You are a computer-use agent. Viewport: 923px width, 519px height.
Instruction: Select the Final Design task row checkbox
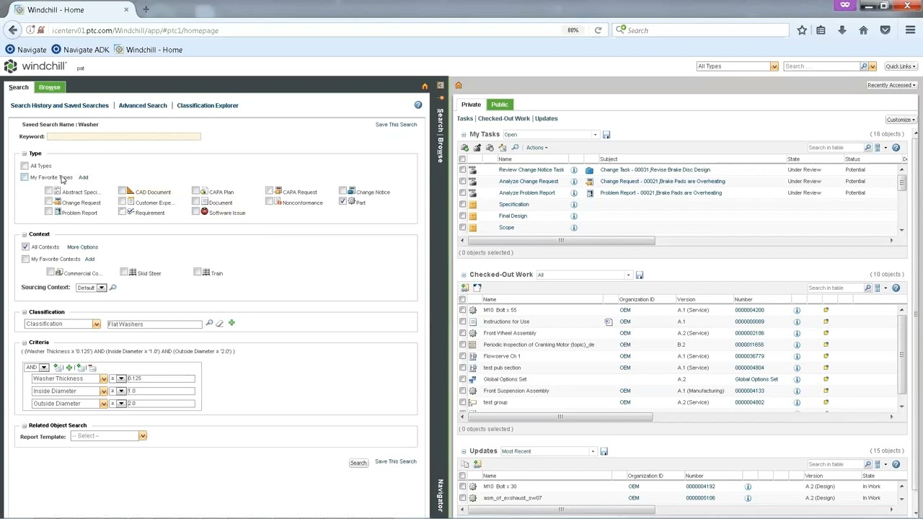pos(463,216)
